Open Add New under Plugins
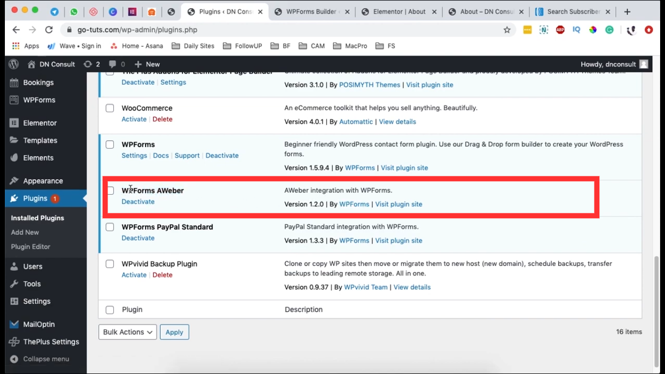 click(25, 232)
